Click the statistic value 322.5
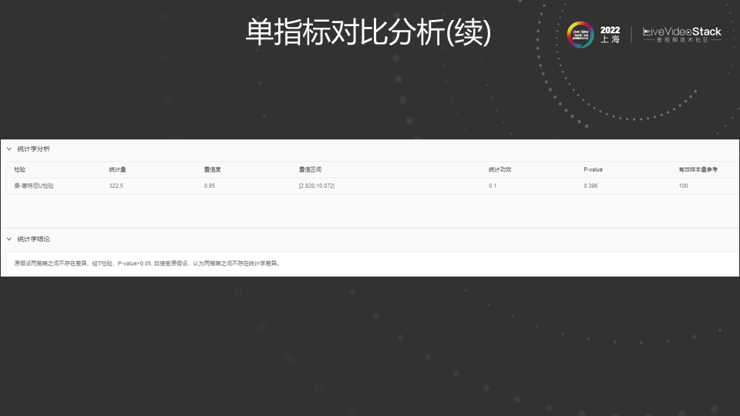This screenshot has height=416, width=740. point(116,186)
